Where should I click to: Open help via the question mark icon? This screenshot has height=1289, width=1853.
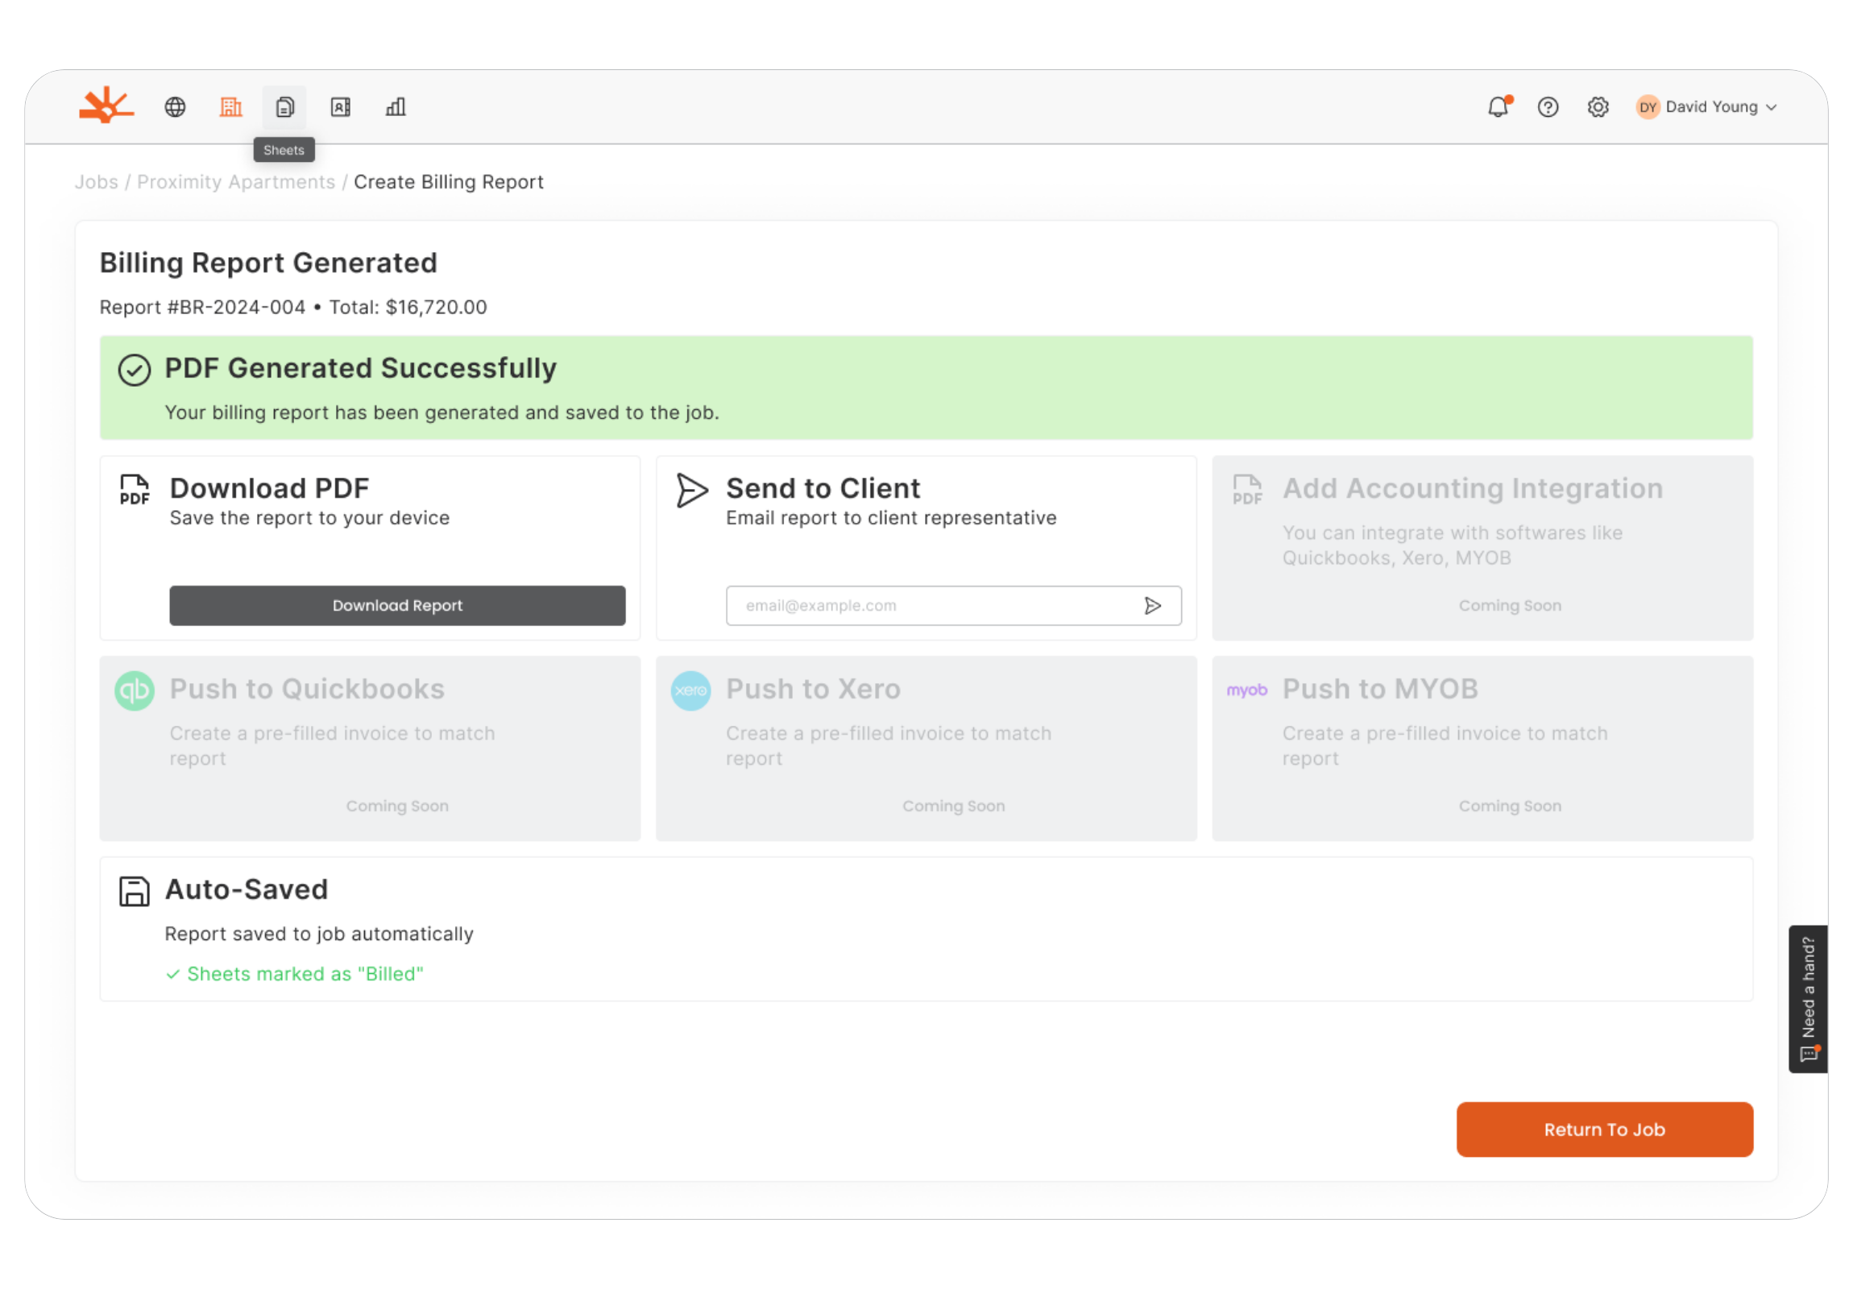coord(1548,106)
